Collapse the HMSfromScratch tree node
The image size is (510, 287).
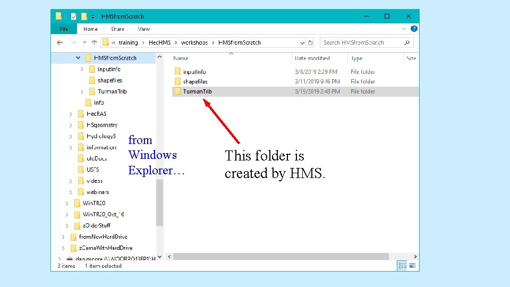coord(78,58)
